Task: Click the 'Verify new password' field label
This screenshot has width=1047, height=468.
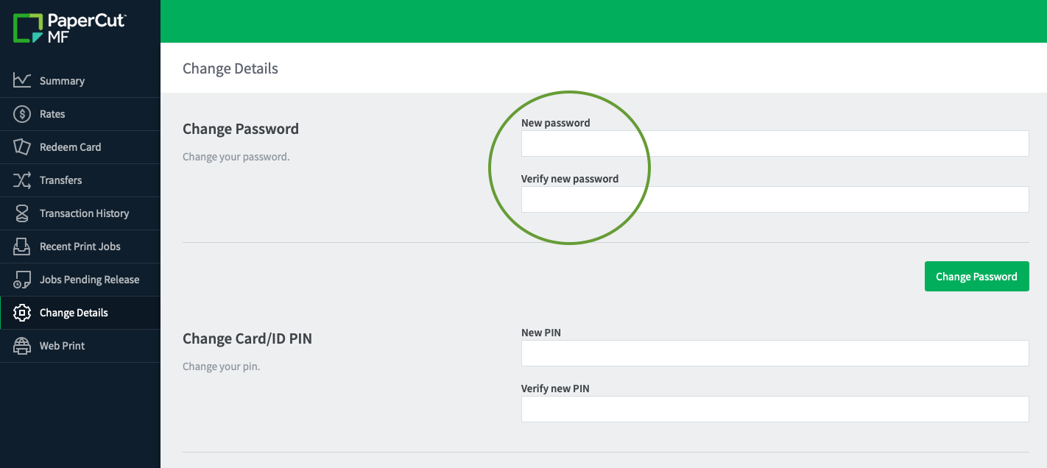Action: coord(570,179)
